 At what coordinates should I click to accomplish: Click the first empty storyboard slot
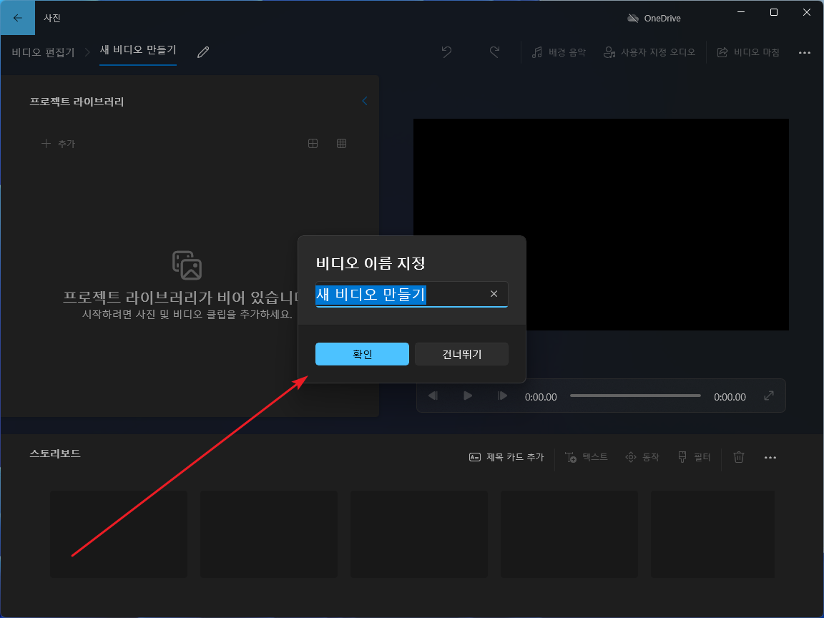point(119,534)
